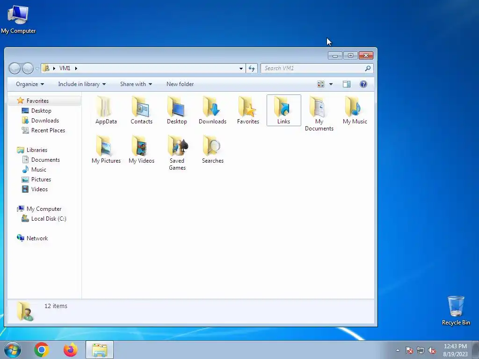The height and width of the screenshot is (359, 479).
Task: Click the My Computer desktop icon
Action: pos(18,20)
